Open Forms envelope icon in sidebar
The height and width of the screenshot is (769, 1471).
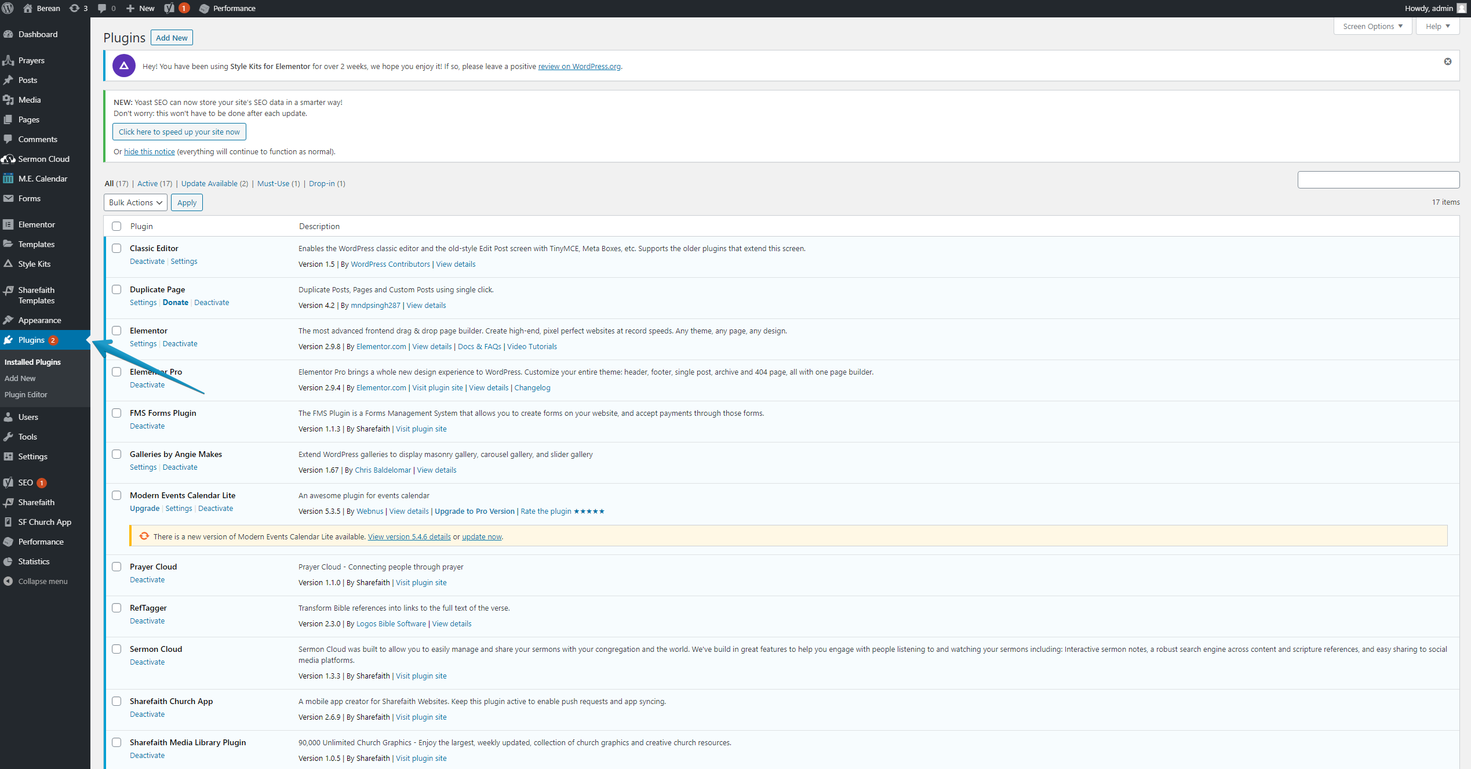[8, 198]
